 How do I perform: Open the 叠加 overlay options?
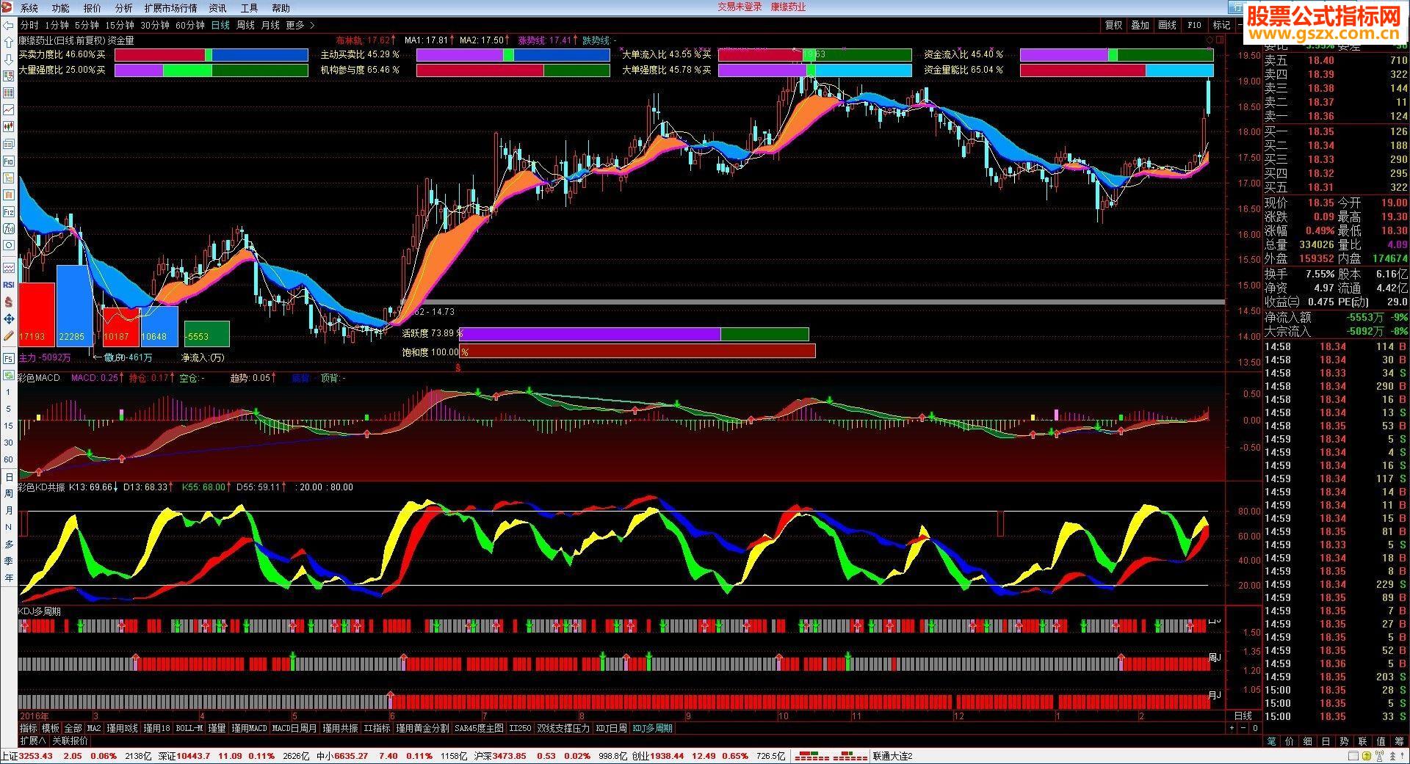[x=1140, y=25]
